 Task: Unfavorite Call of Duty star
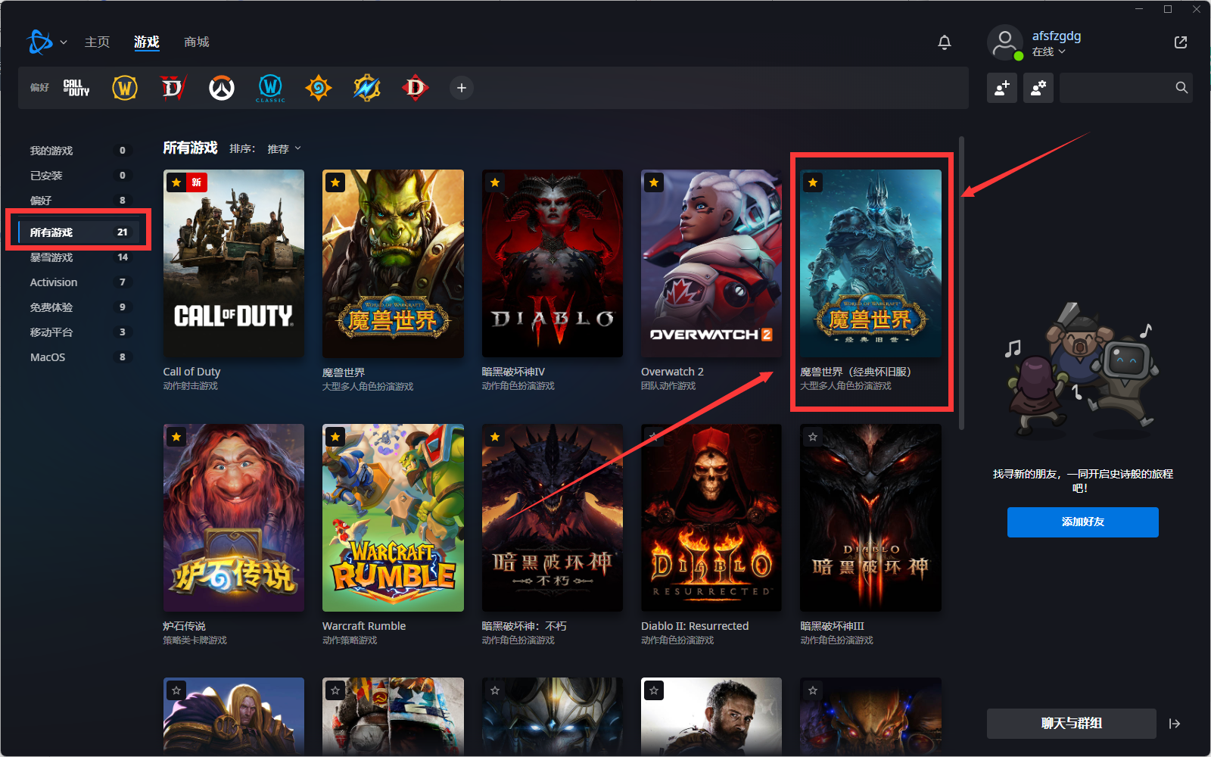176,182
